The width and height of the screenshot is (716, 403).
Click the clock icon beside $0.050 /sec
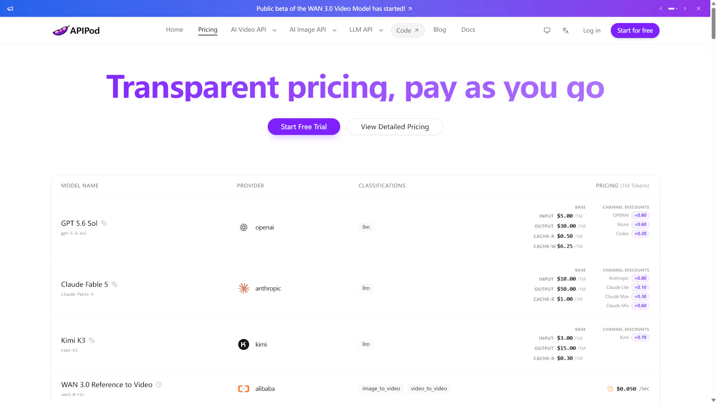click(610, 389)
